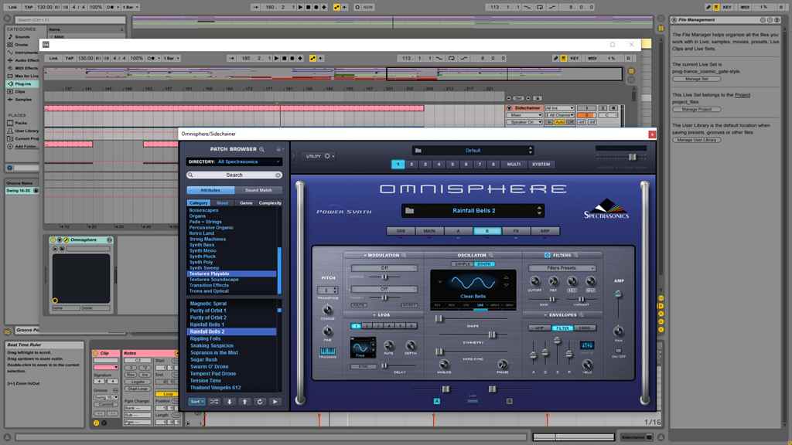This screenshot has height=445, width=792.
Task: Adjust the Symmetry slider
Action: [491, 335]
